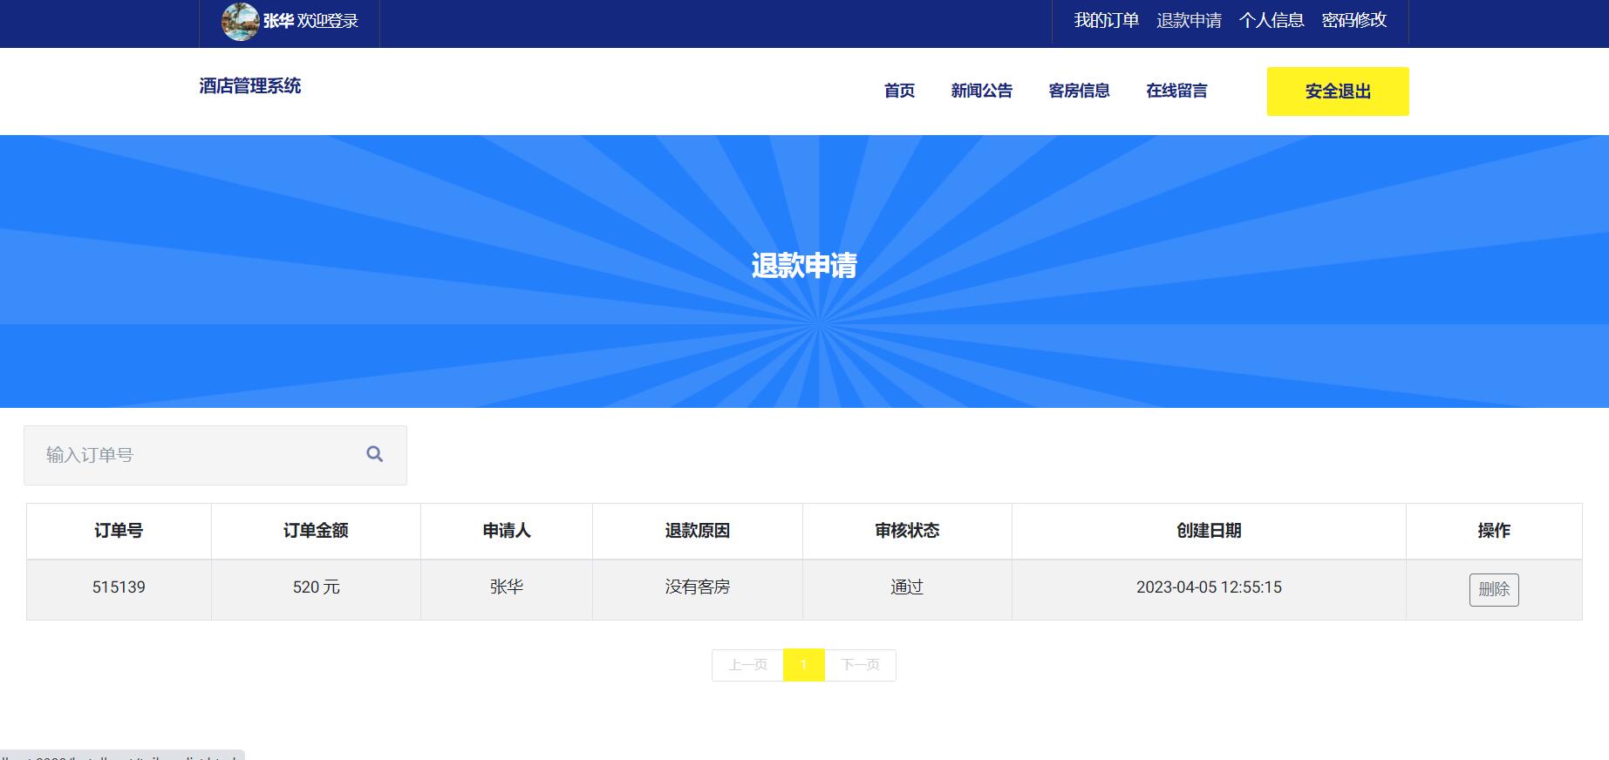Click 张华 欢迎登录 greeting text

pyautogui.click(x=310, y=21)
